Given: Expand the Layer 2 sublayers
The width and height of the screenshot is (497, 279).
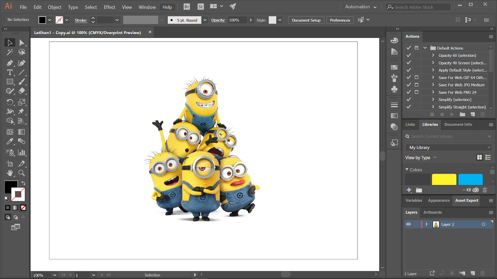Looking at the screenshot, I should coord(426,224).
